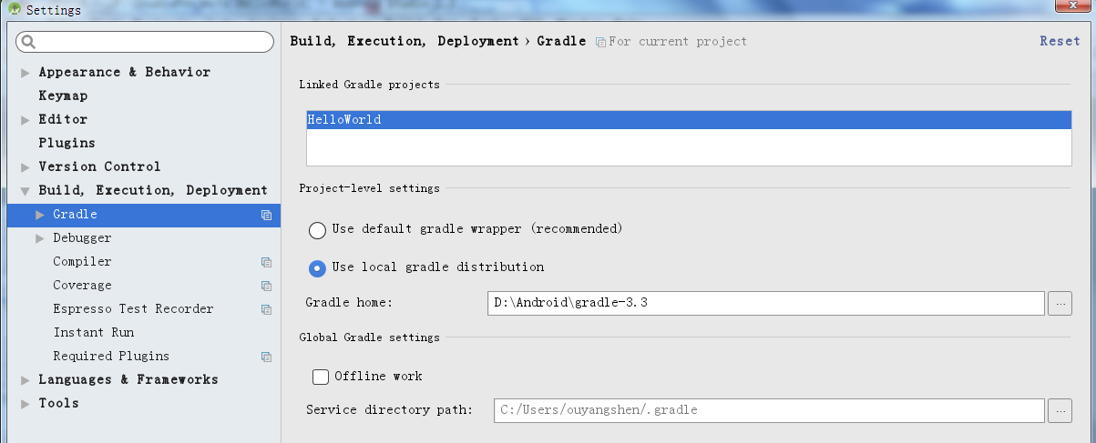Expand the Version Control section arrow
Screen dimensions: 1096x443
[x=26, y=167]
